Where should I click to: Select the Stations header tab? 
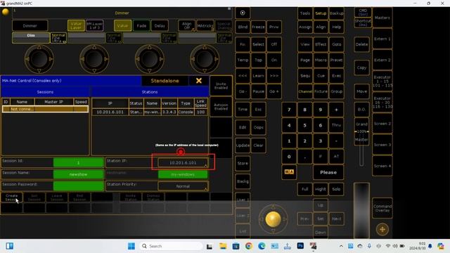(x=150, y=92)
